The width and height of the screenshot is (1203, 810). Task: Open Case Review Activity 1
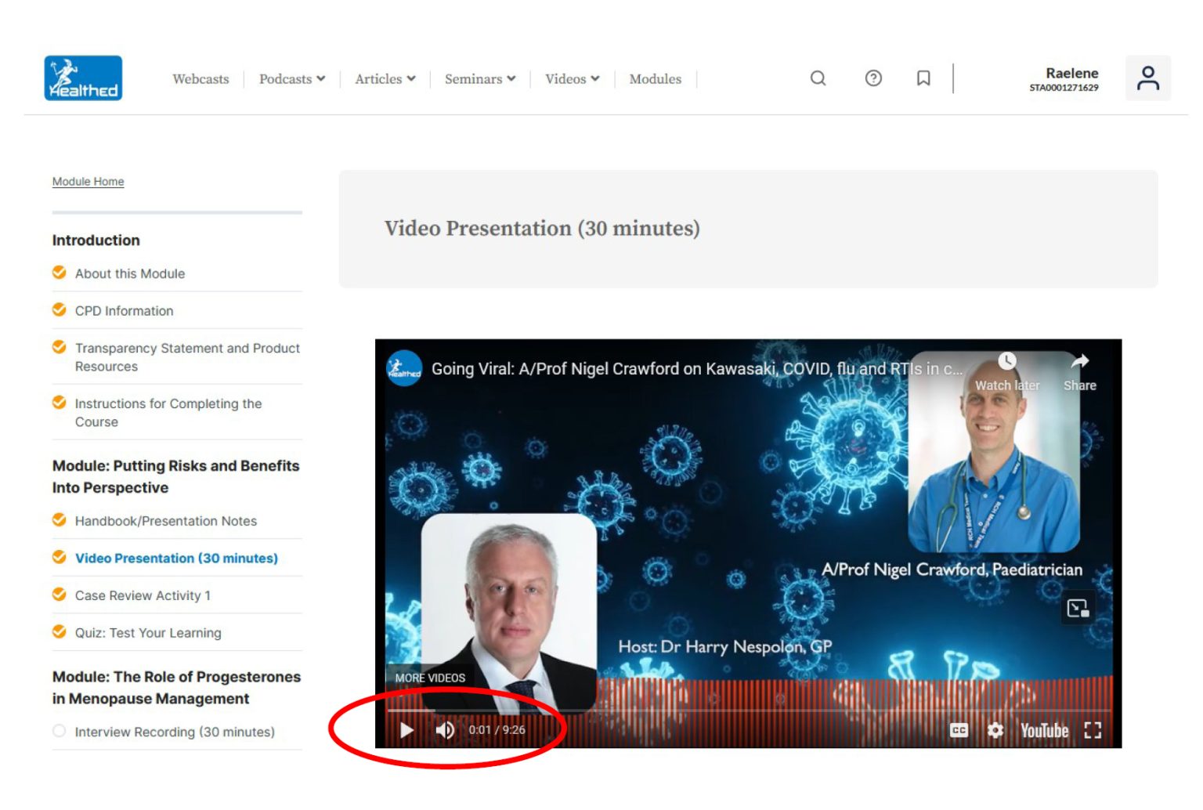pyautogui.click(x=143, y=595)
